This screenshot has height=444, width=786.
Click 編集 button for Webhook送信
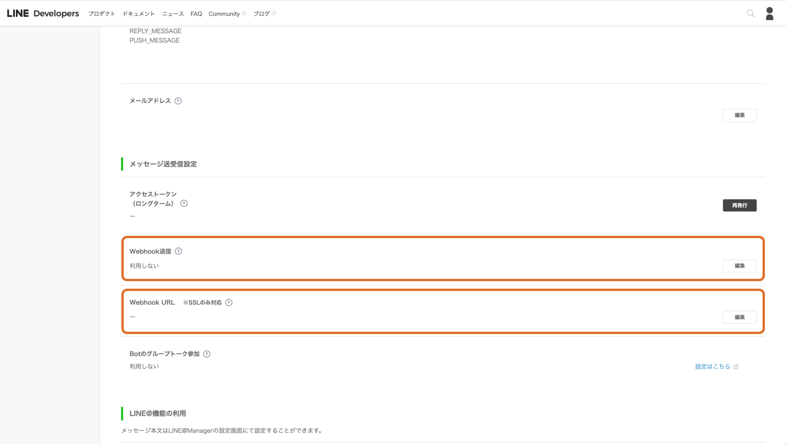pos(739,266)
